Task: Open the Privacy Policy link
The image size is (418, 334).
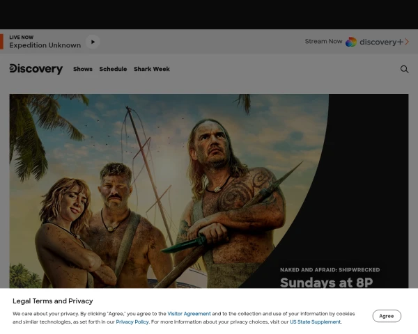Action: click(132, 321)
